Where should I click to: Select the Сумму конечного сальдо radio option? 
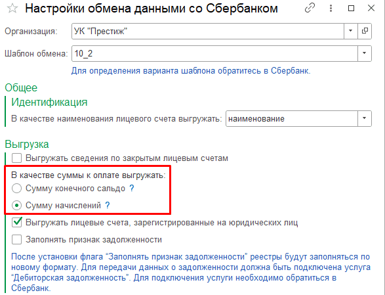16,189
